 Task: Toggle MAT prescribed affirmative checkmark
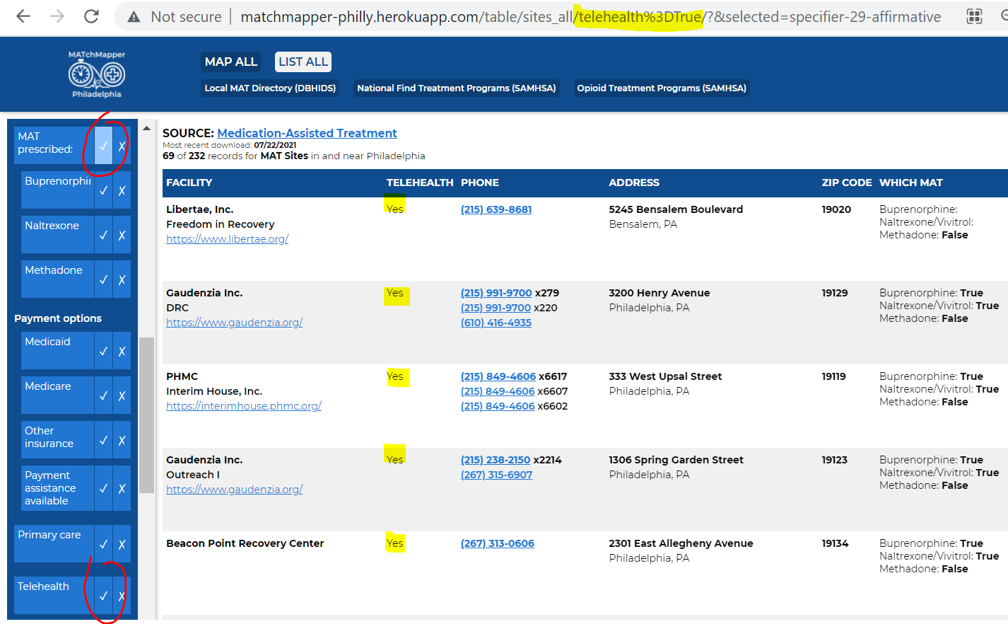pos(103,146)
